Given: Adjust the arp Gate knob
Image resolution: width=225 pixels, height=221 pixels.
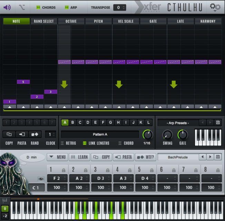Looking at the screenshot, I should (183, 135).
